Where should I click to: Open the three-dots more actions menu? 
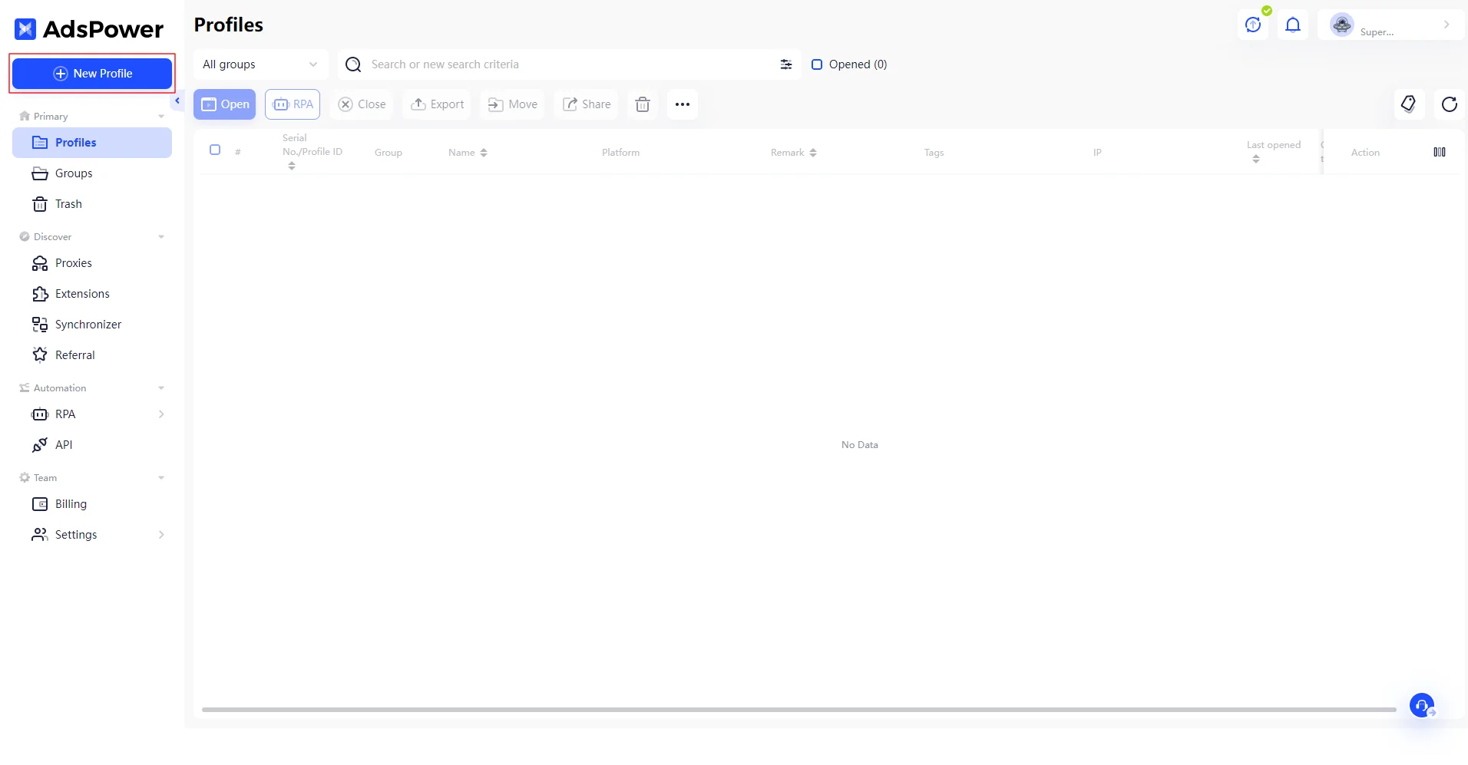[x=683, y=104]
